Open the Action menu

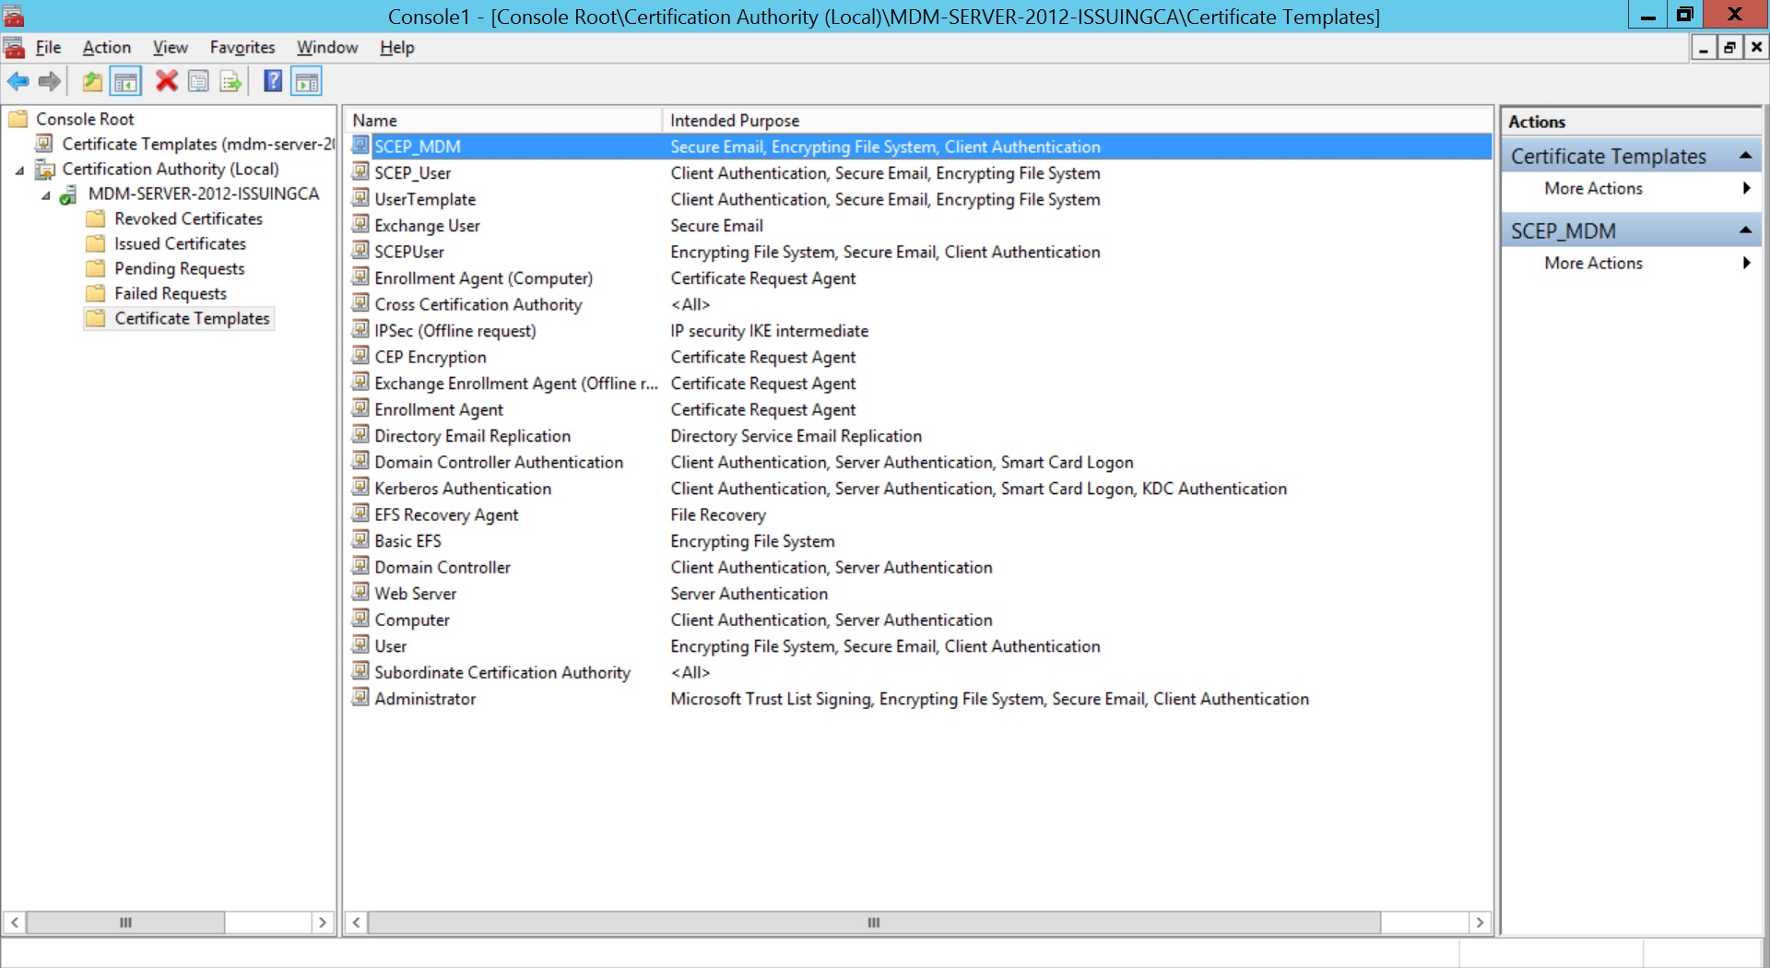pos(106,47)
